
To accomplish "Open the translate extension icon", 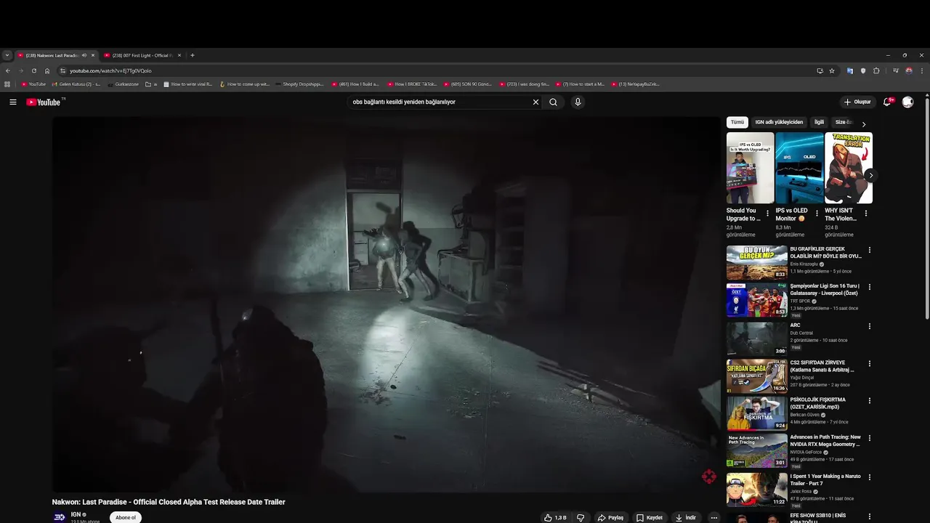I will (x=850, y=70).
